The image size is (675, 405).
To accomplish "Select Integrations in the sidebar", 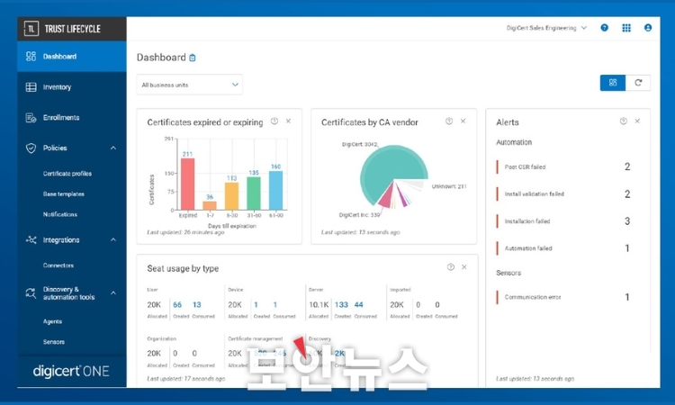I will 61,240.
